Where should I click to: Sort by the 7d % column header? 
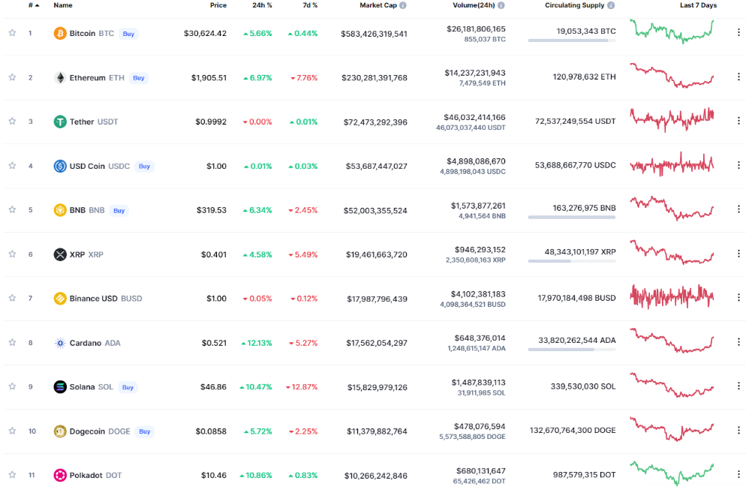tap(310, 5)
